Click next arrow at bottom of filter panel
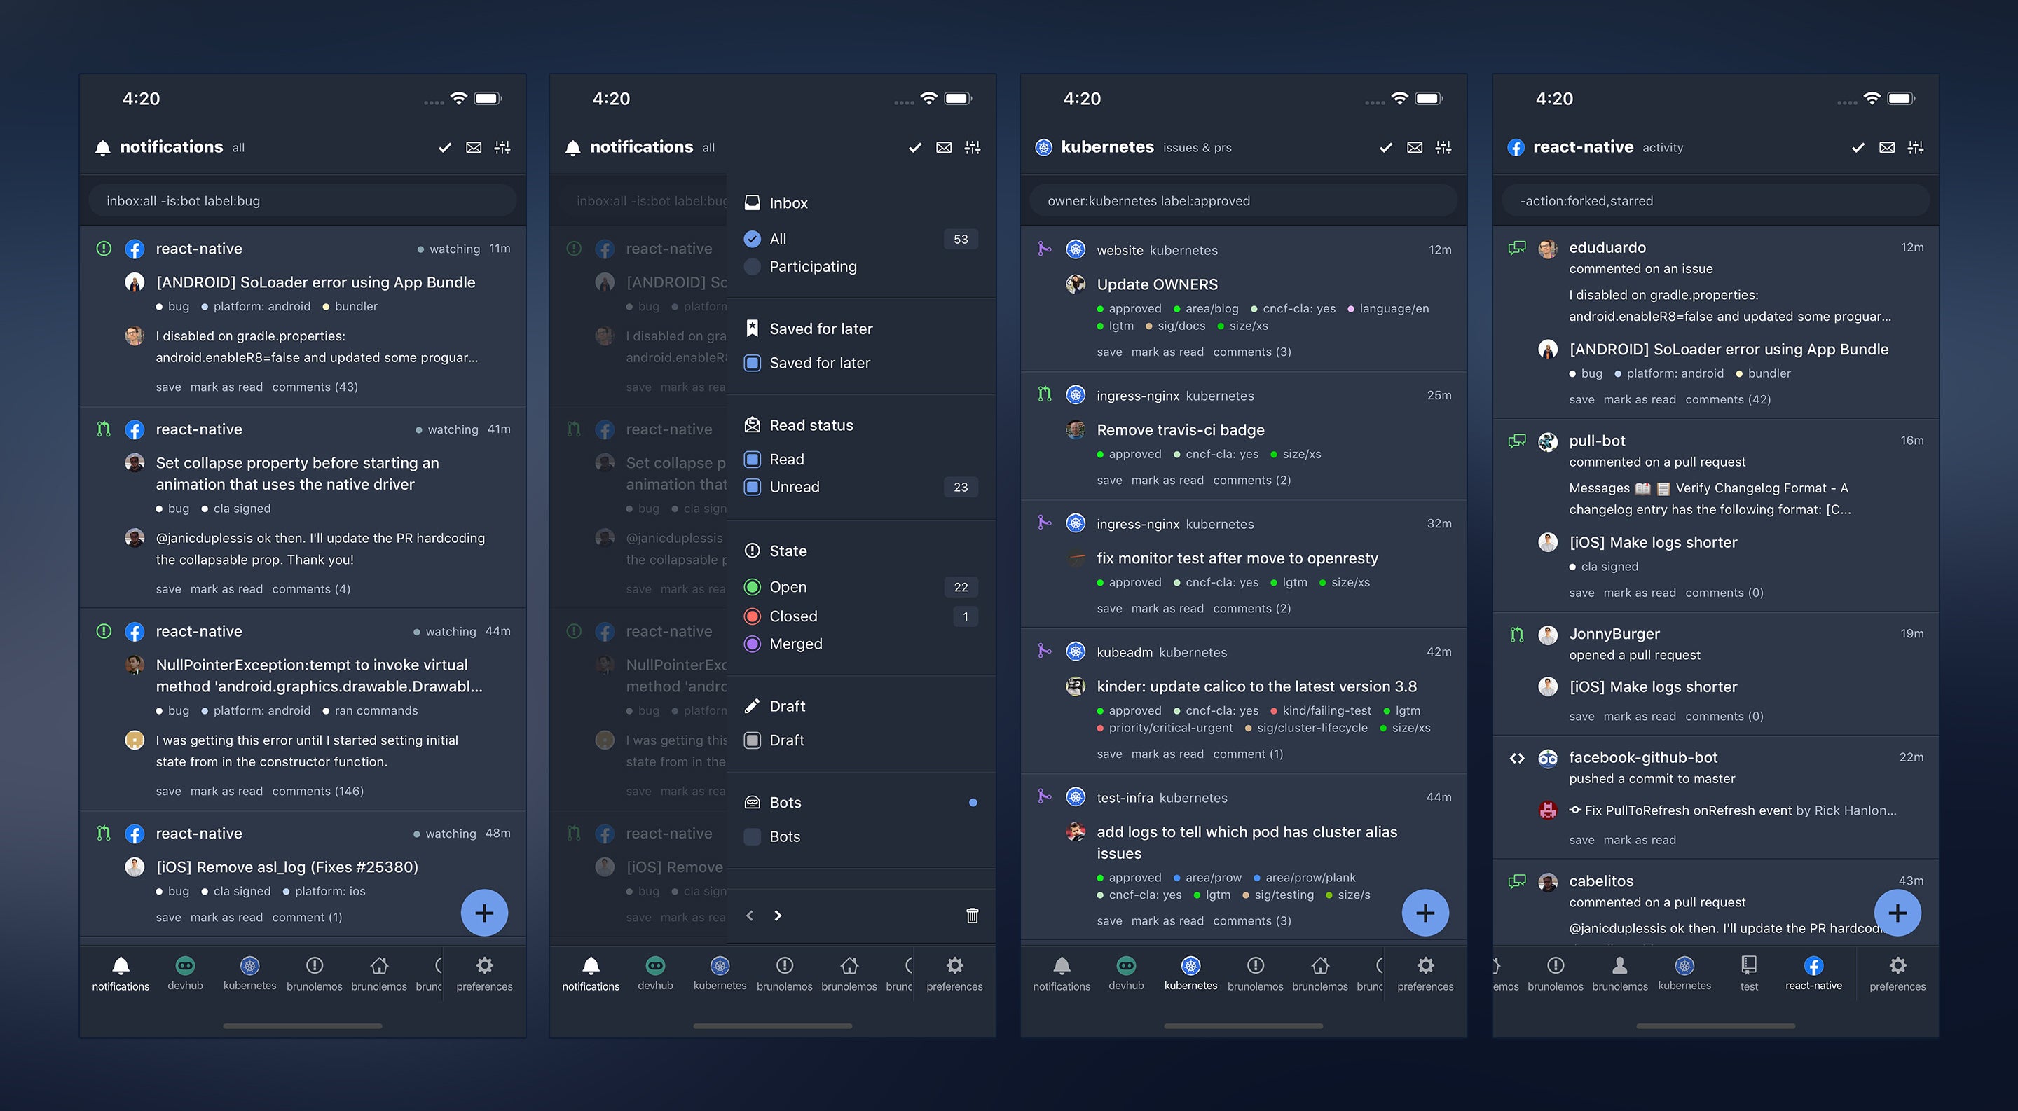Viewport: 2018px width, 1111px height. coord(778,916)
